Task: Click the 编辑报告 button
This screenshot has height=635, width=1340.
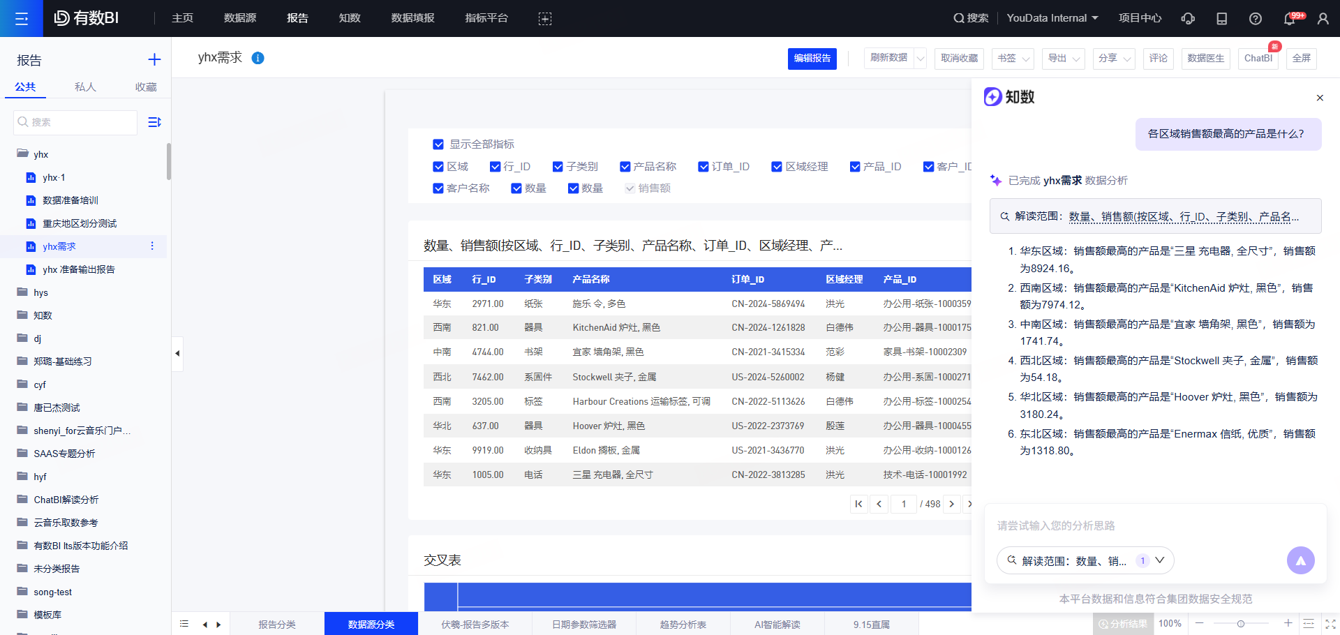Action: pos(812,59)
